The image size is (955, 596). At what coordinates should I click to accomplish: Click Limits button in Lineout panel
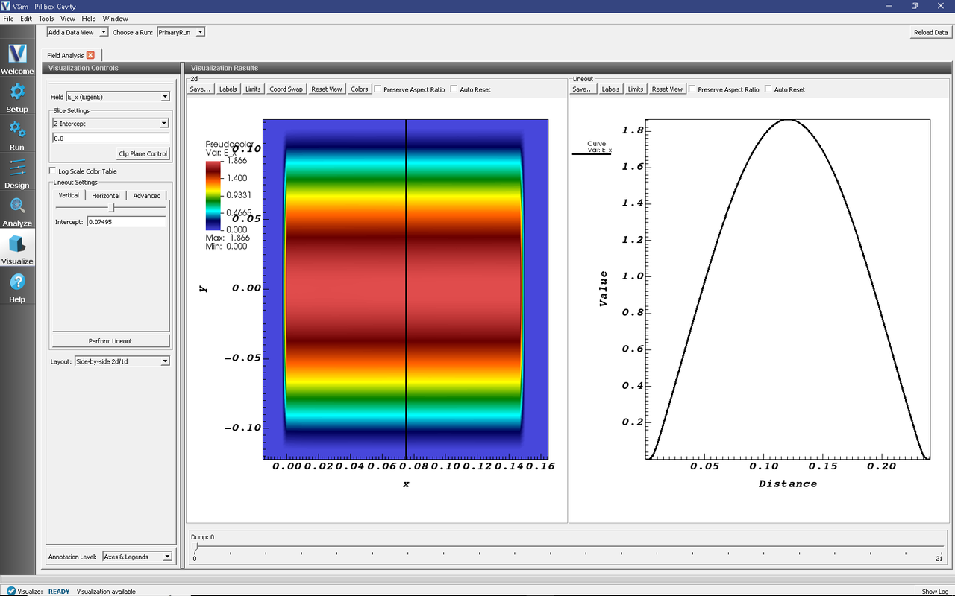(636, 89)
